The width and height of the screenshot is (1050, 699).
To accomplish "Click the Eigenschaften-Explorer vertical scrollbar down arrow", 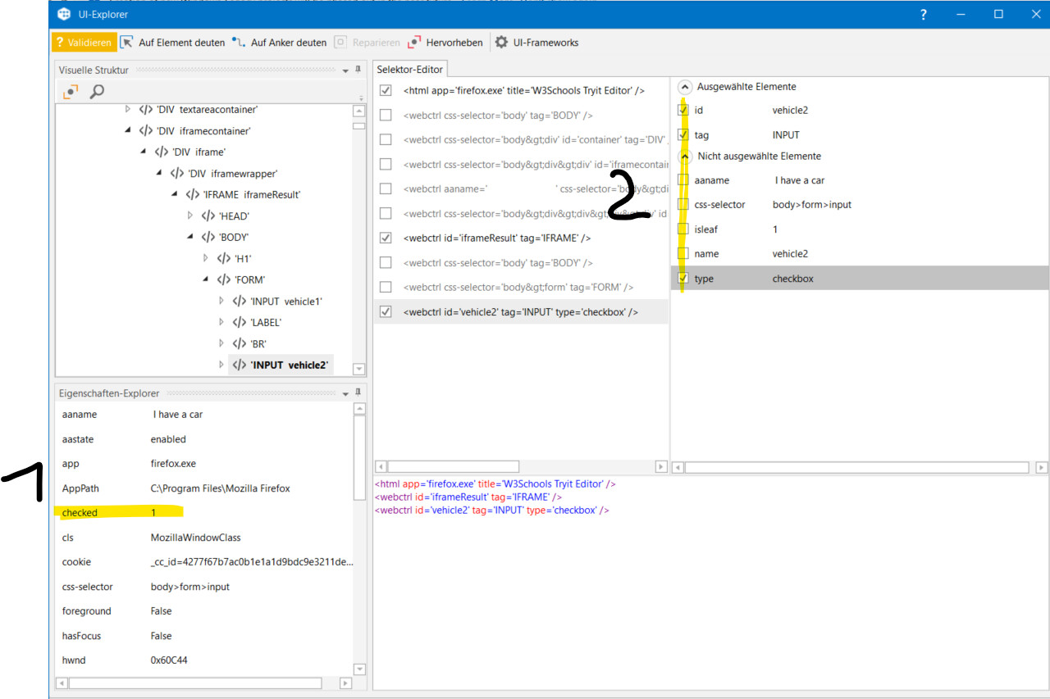I will [358, 669].
